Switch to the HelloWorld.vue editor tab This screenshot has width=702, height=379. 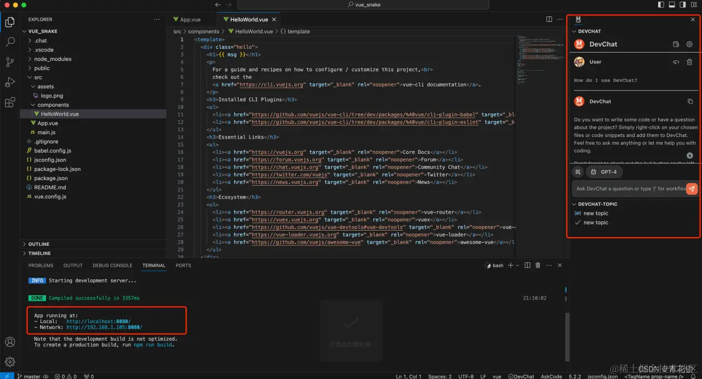pyautogui.click(x=248, y=20)
